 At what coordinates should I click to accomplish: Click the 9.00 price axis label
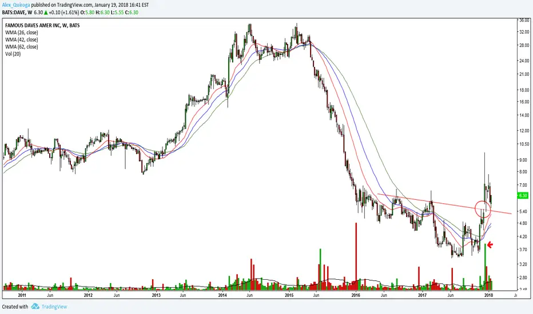click(523, 160)
